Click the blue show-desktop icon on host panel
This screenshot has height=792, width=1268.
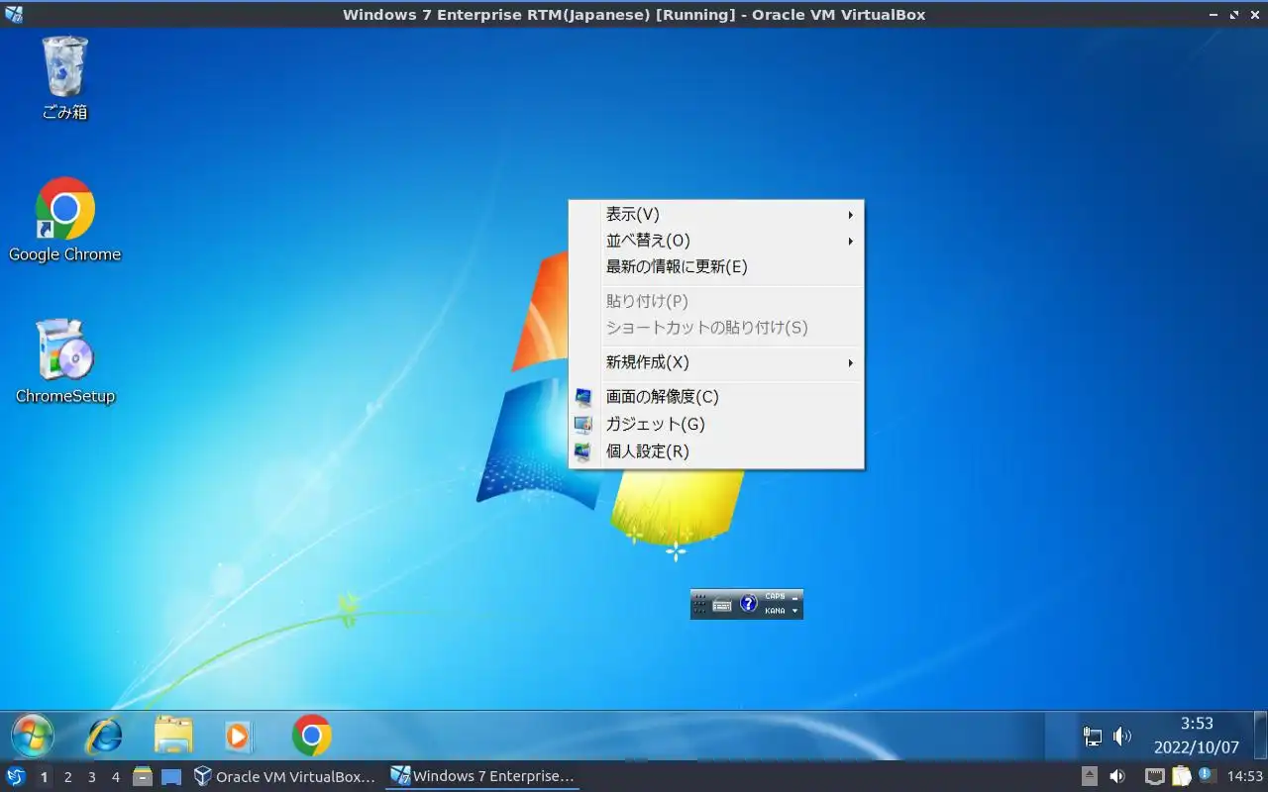pos(171,777)
